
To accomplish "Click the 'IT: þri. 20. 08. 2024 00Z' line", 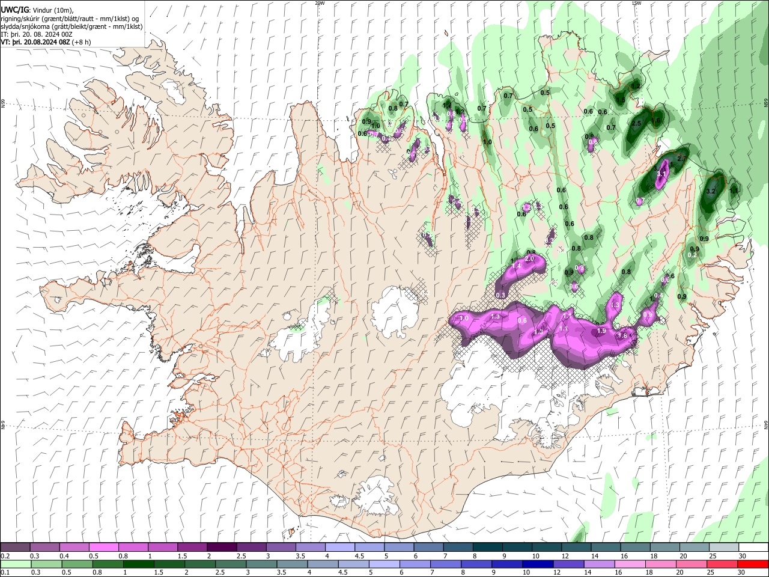I will coord(37,34).
